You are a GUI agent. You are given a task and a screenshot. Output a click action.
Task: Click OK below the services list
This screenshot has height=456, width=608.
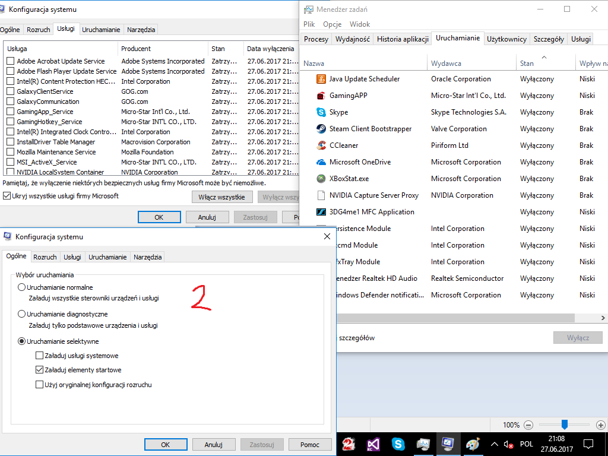click(159, 217)
